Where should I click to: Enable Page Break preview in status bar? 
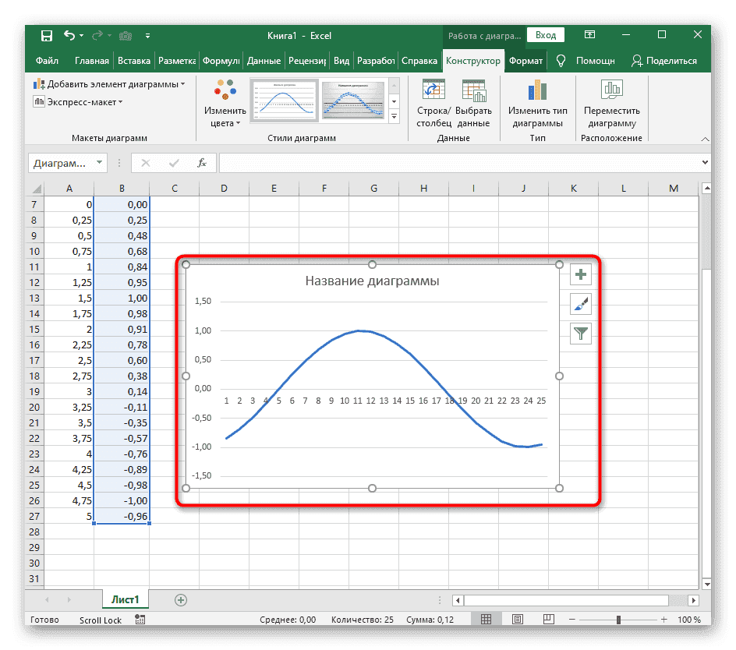(549, 619)
